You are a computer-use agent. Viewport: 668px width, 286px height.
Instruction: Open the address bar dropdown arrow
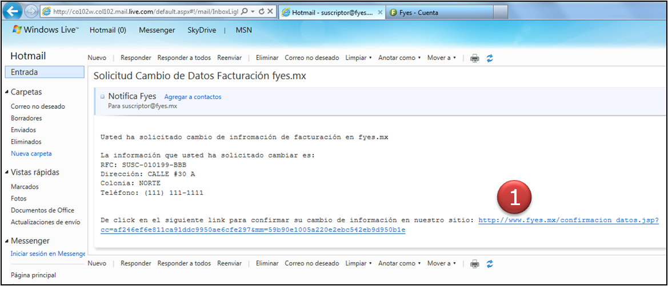coord(253,12)
